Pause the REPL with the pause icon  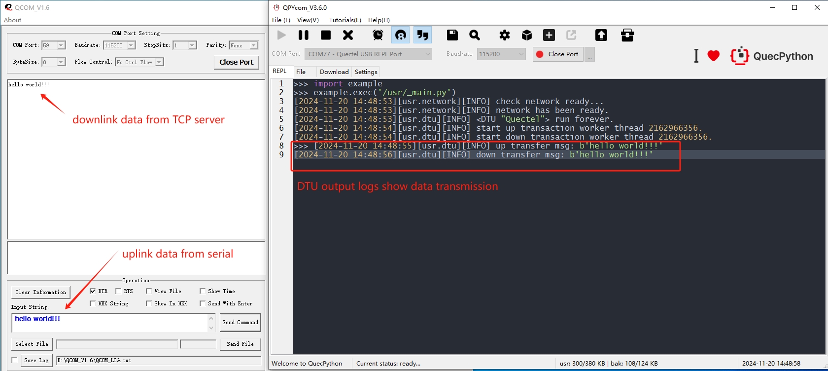pyautogui.click(x=304, y=35)
